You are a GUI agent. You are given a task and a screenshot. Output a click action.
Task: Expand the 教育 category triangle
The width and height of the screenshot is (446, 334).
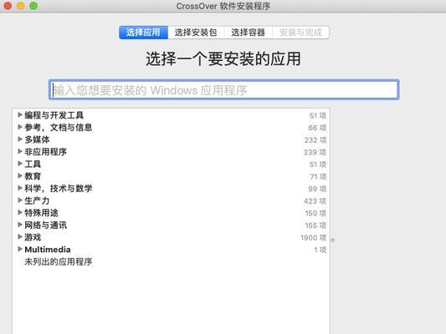(20, 176)
